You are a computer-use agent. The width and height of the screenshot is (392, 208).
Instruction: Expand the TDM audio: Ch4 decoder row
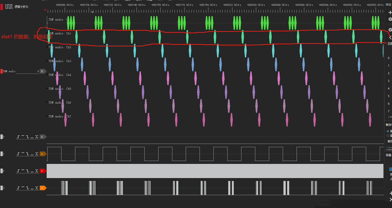(47, 75)
